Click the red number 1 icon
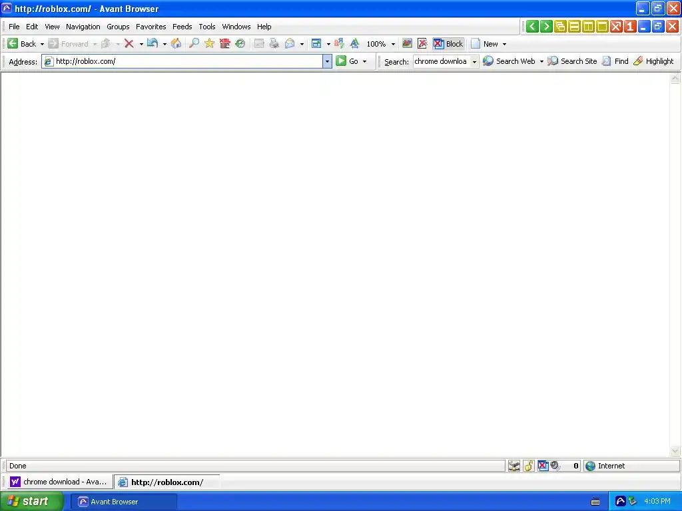Image resolution: width=682 pixels, height=511 pixels. [630, 27]
